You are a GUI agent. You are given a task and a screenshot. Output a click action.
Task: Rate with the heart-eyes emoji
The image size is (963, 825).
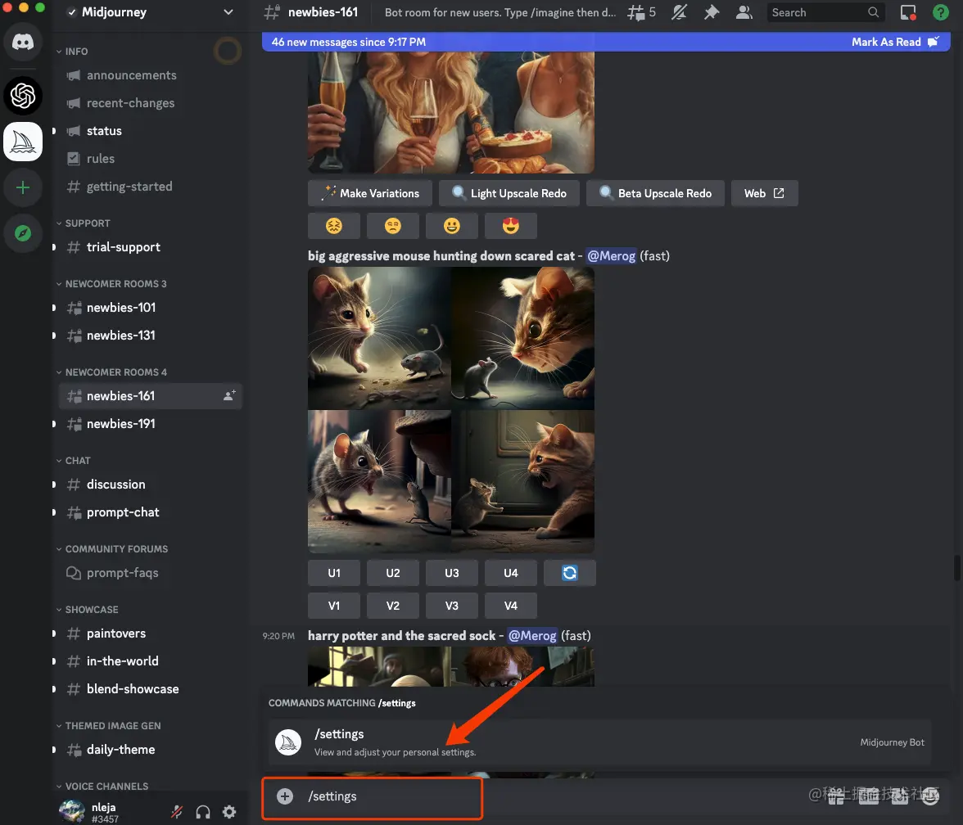point(511,226)
